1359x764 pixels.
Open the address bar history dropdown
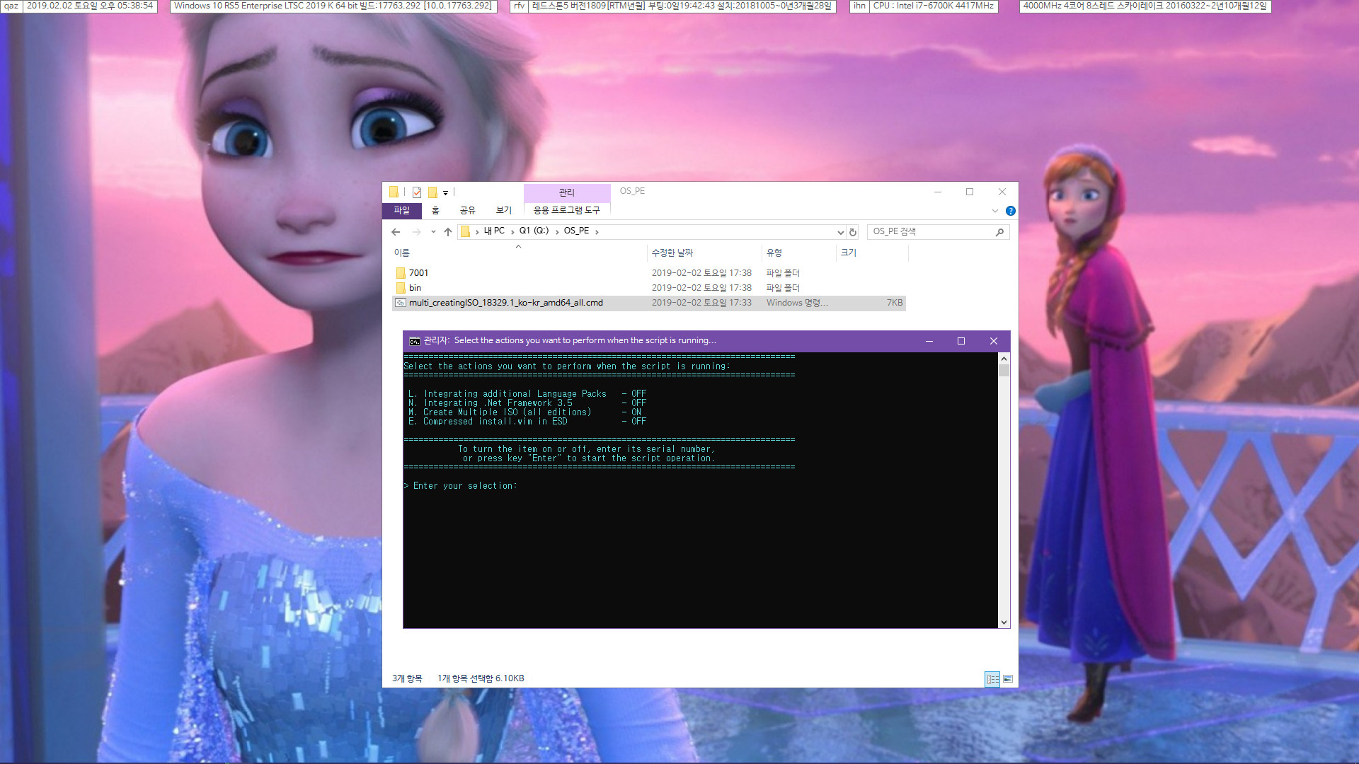click(x=840, y=232)
